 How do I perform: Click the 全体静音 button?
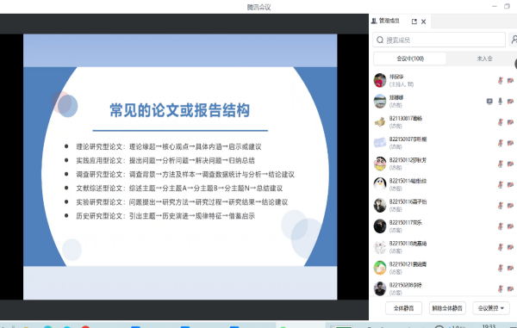pos(403,308)
